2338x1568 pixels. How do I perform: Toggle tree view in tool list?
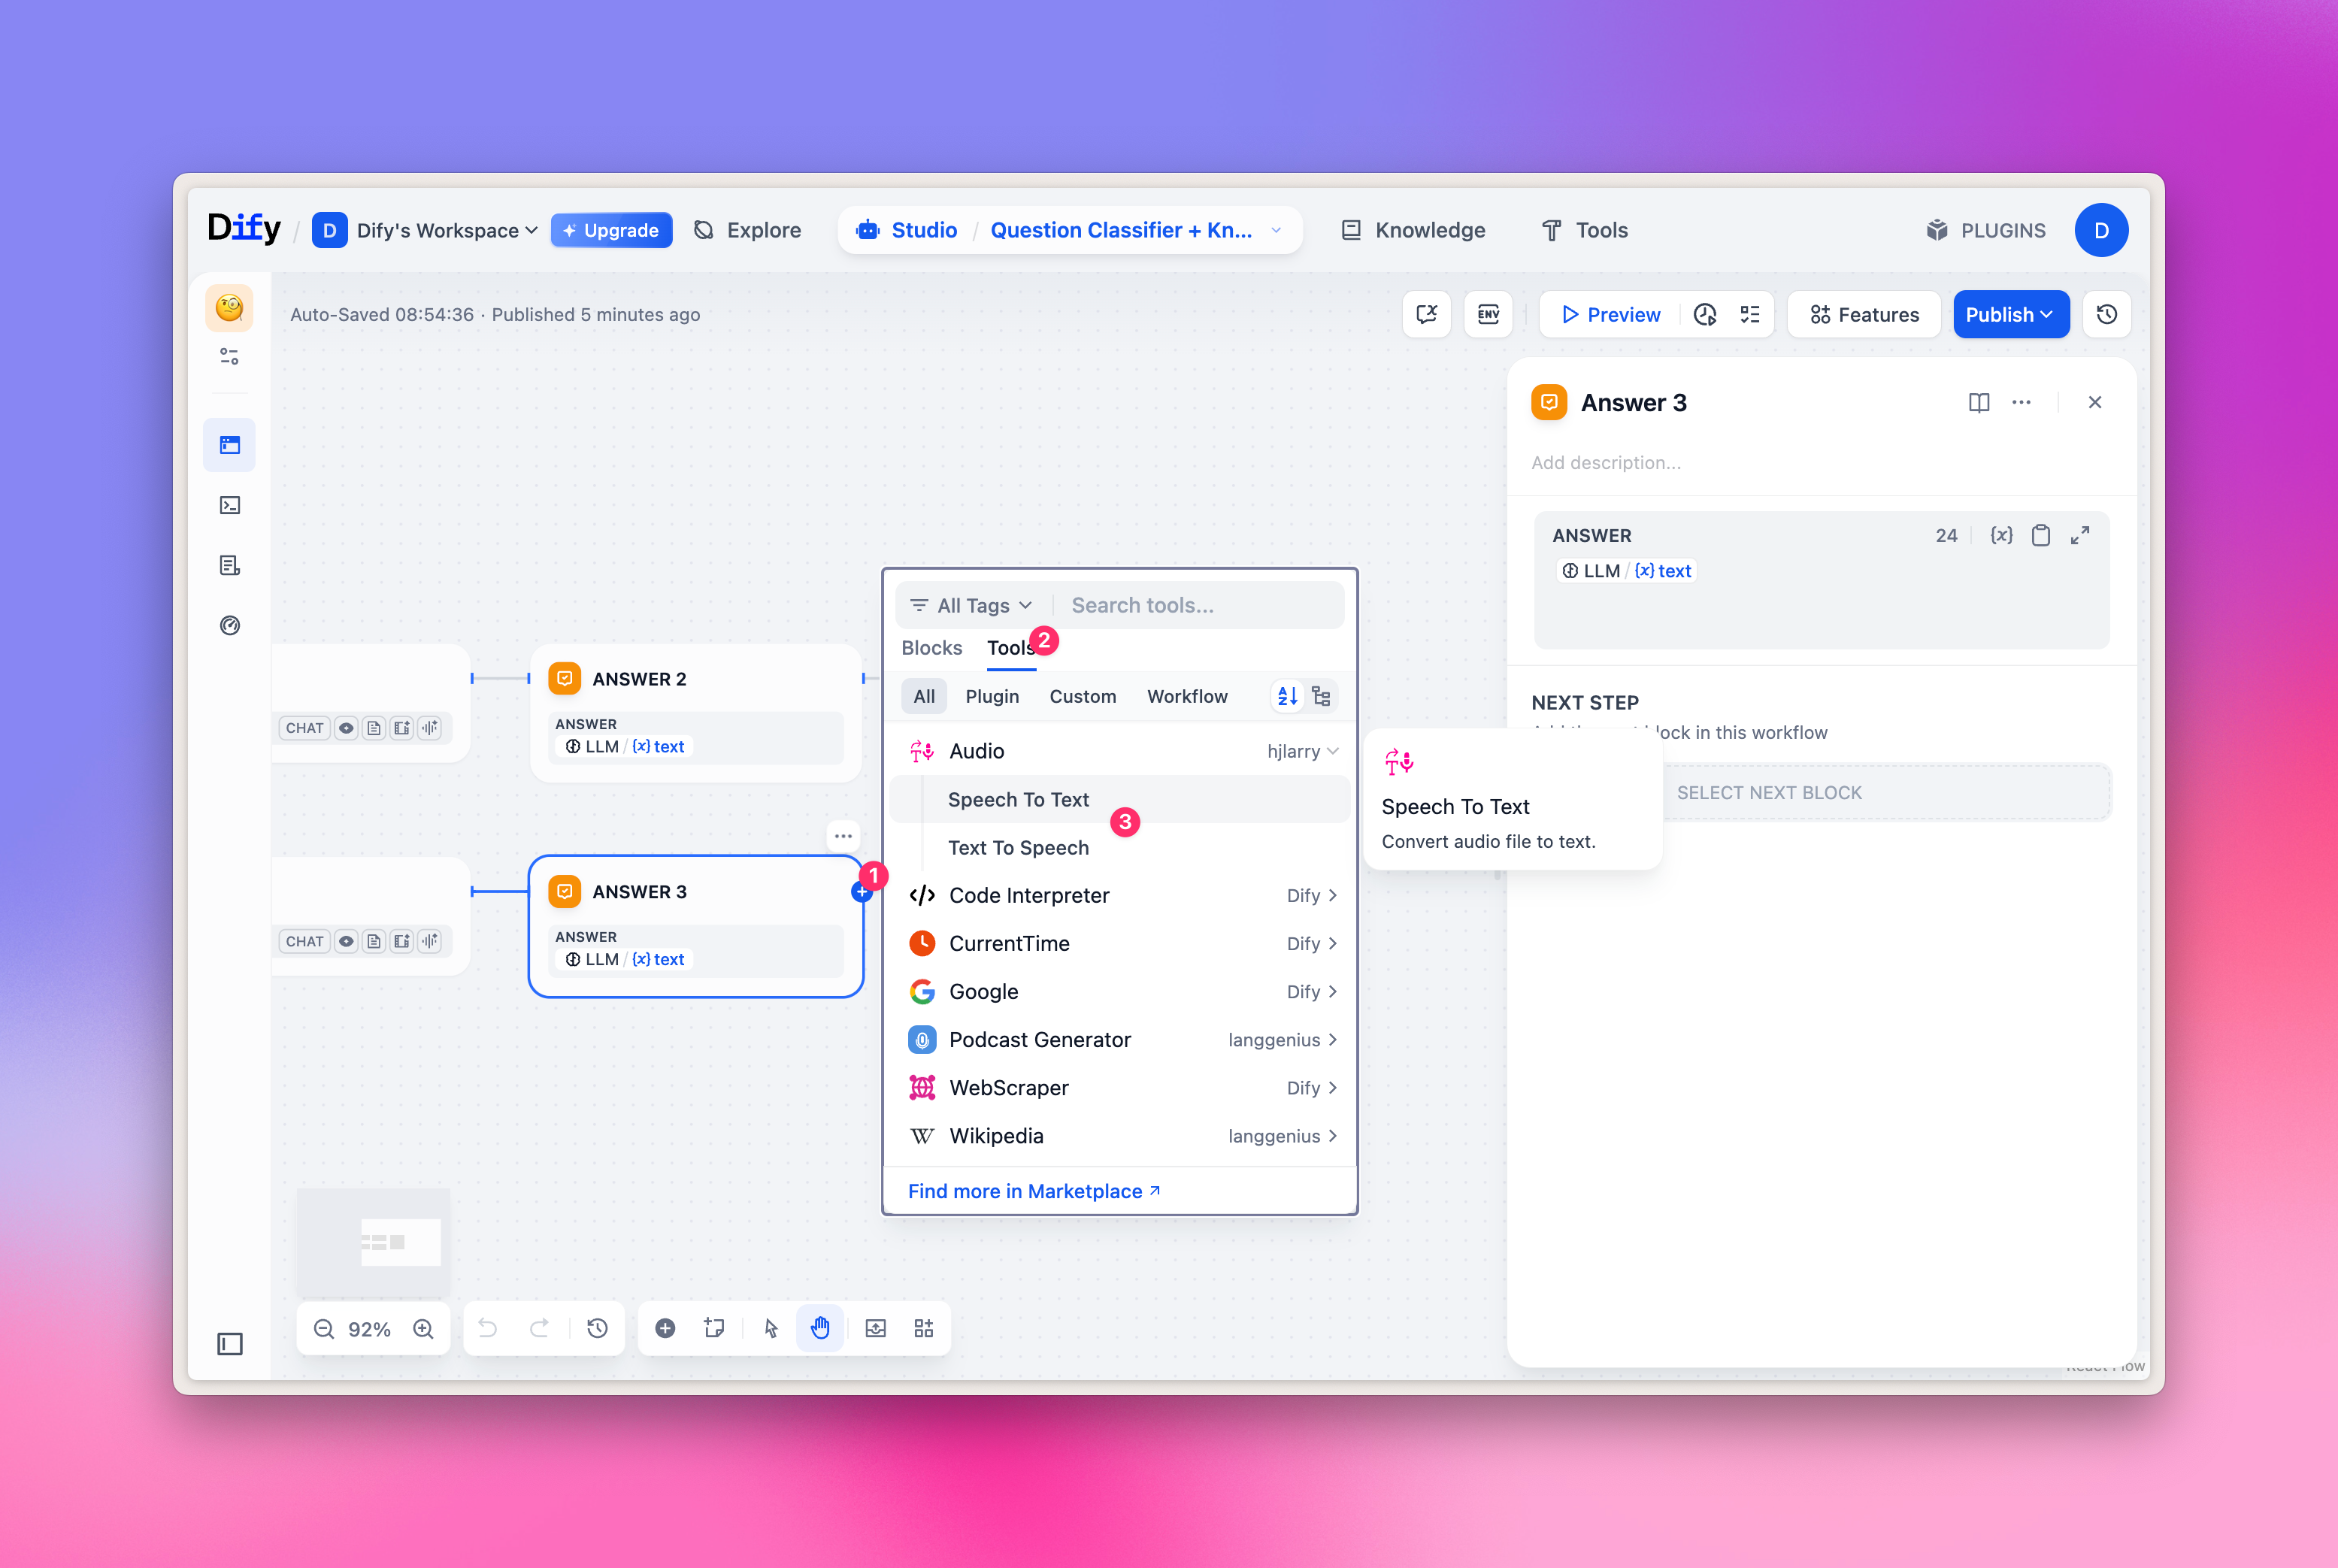coord(1322,697)
